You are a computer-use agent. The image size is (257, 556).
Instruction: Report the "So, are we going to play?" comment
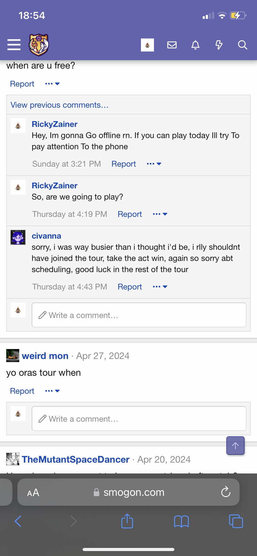coord(130,214)
